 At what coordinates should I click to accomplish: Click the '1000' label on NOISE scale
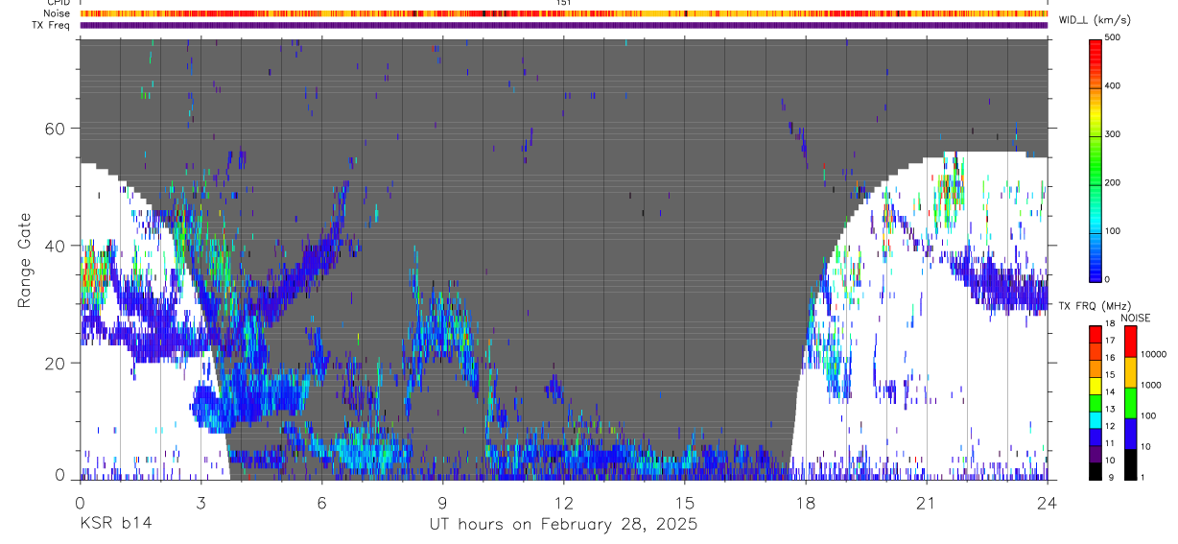pyautogui.click(x=1151, y=385)
